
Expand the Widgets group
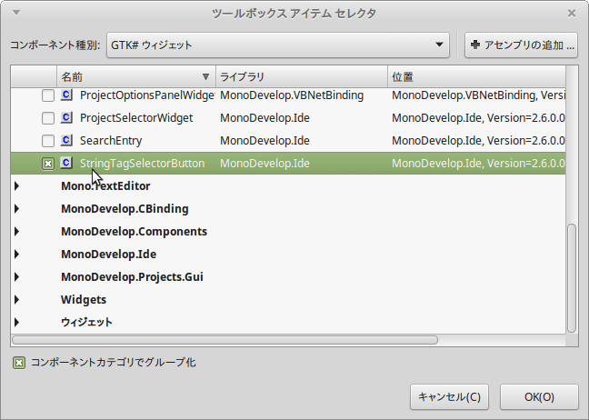(x=17, y=299)
